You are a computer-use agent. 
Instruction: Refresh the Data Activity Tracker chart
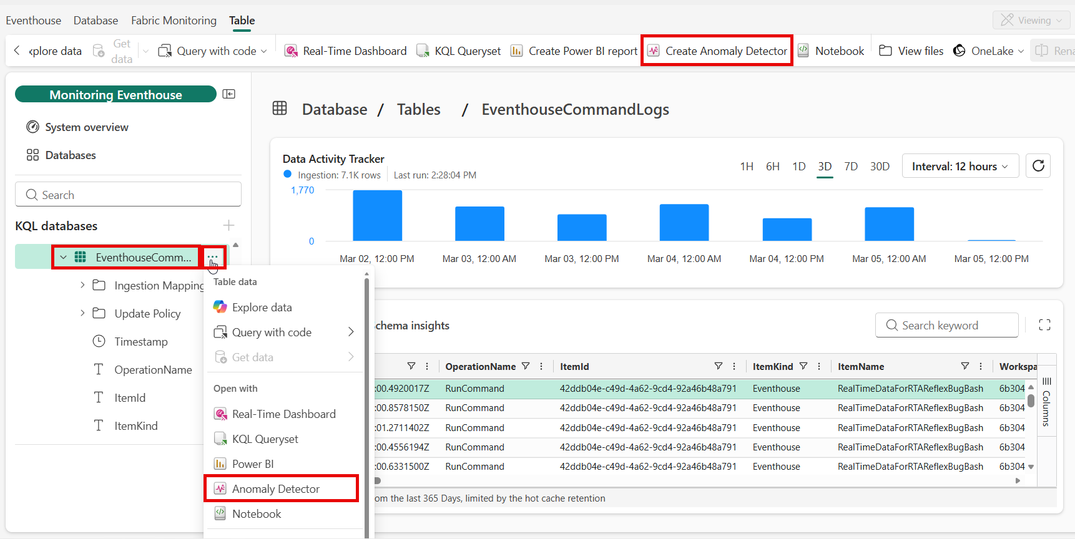coord(1038,166)
